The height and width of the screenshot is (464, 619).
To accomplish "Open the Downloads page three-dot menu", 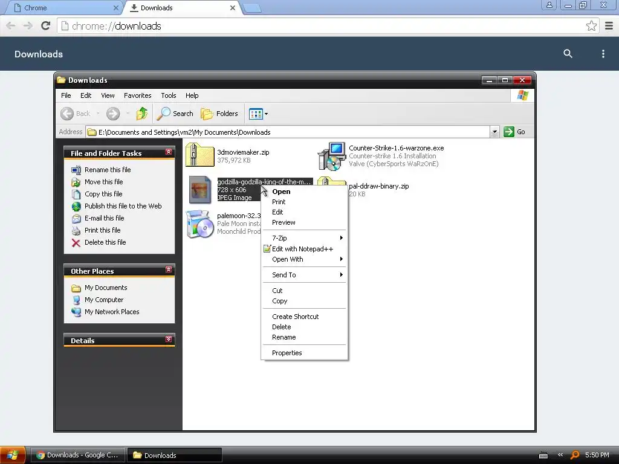I will [x=603, y=54].
